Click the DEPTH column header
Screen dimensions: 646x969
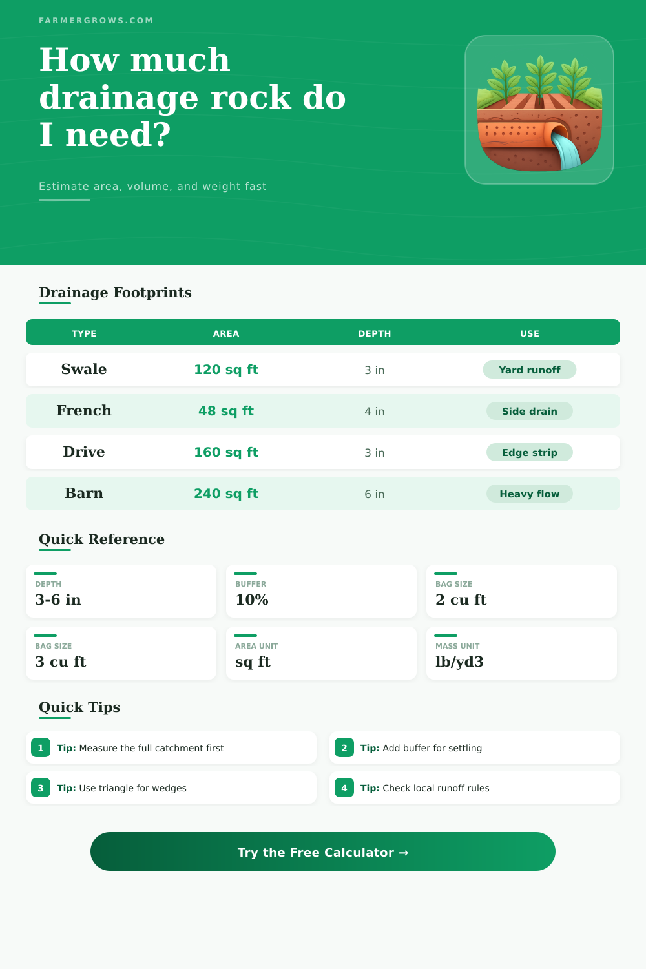[375, 333]
